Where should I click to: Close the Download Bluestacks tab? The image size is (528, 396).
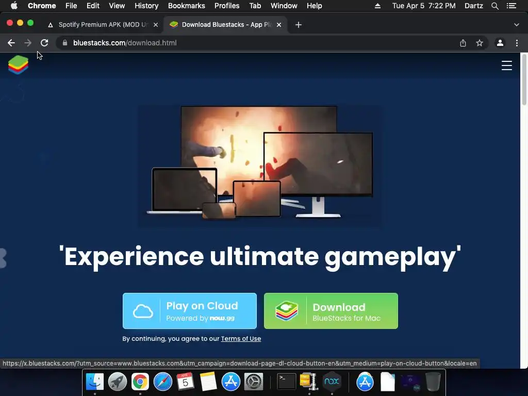click(x=279, y=25)
